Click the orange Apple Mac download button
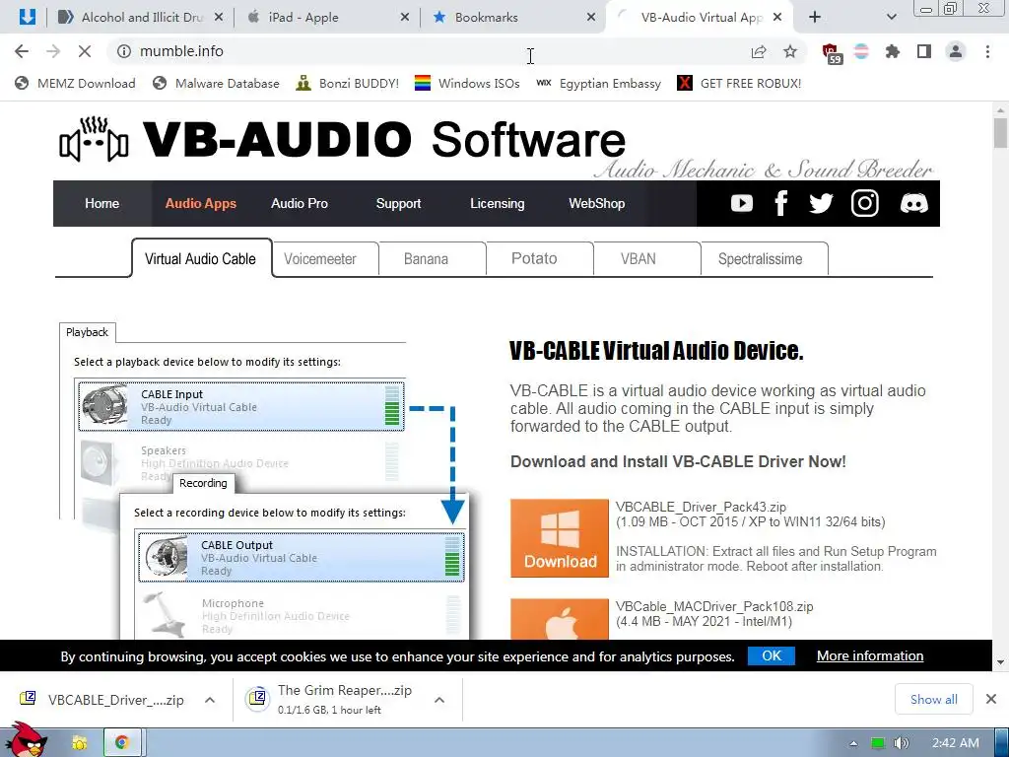This screenshot has height=757, width=1009. (560, 619)
